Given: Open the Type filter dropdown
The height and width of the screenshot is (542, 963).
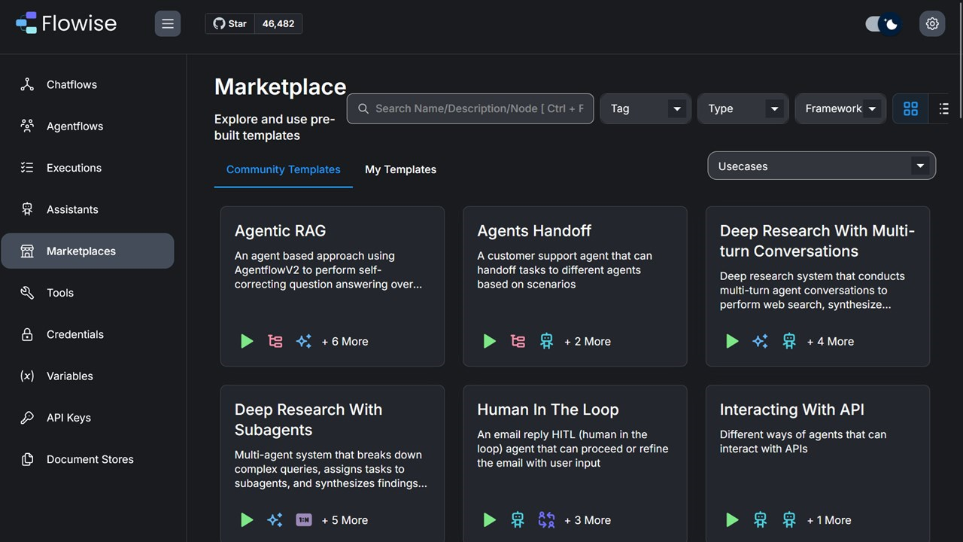Looking at the screenshot, I should 743,108.
